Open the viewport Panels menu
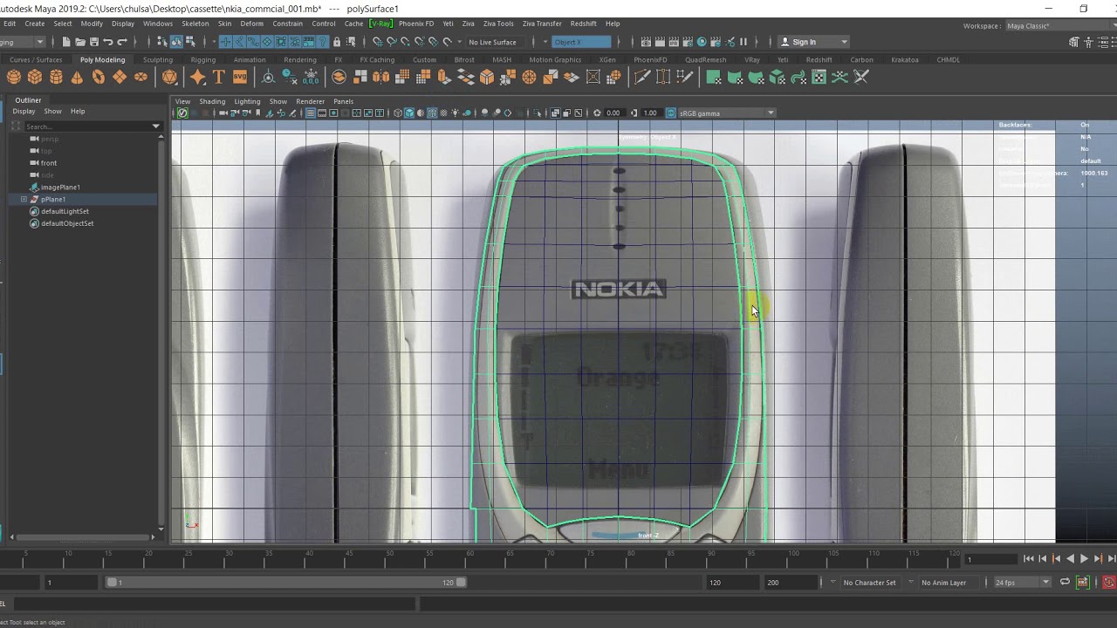The height and width of the screenshot is (628, 1117). coord(344,101)
